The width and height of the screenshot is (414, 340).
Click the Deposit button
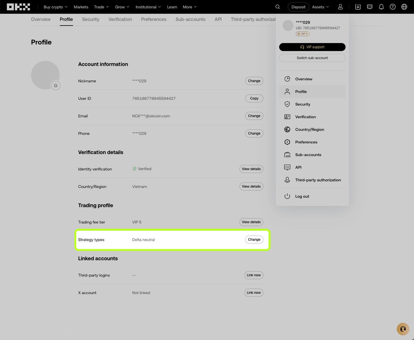click(298, 6)
